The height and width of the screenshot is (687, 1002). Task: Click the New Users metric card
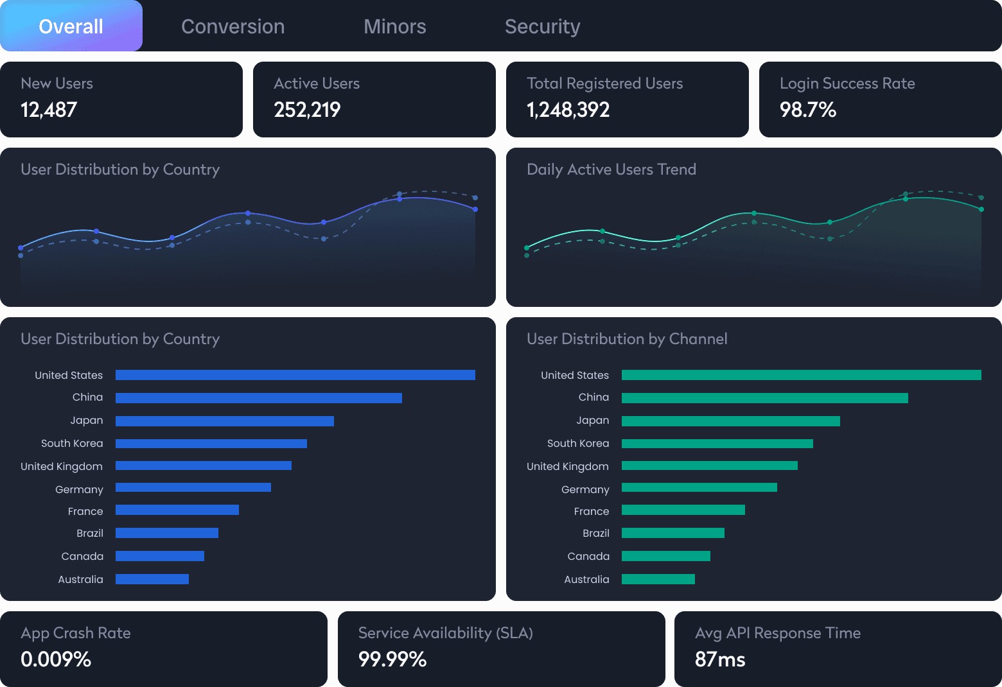pos(122,100)
